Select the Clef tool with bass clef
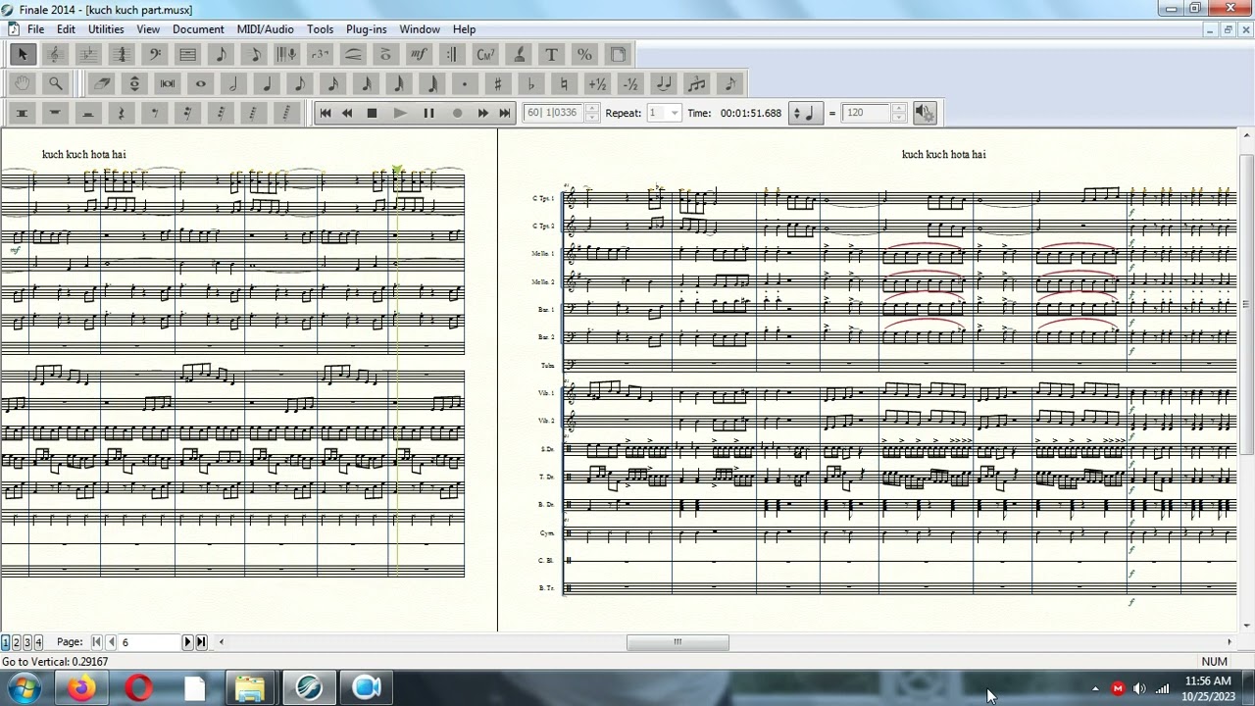 coord(155,55)
